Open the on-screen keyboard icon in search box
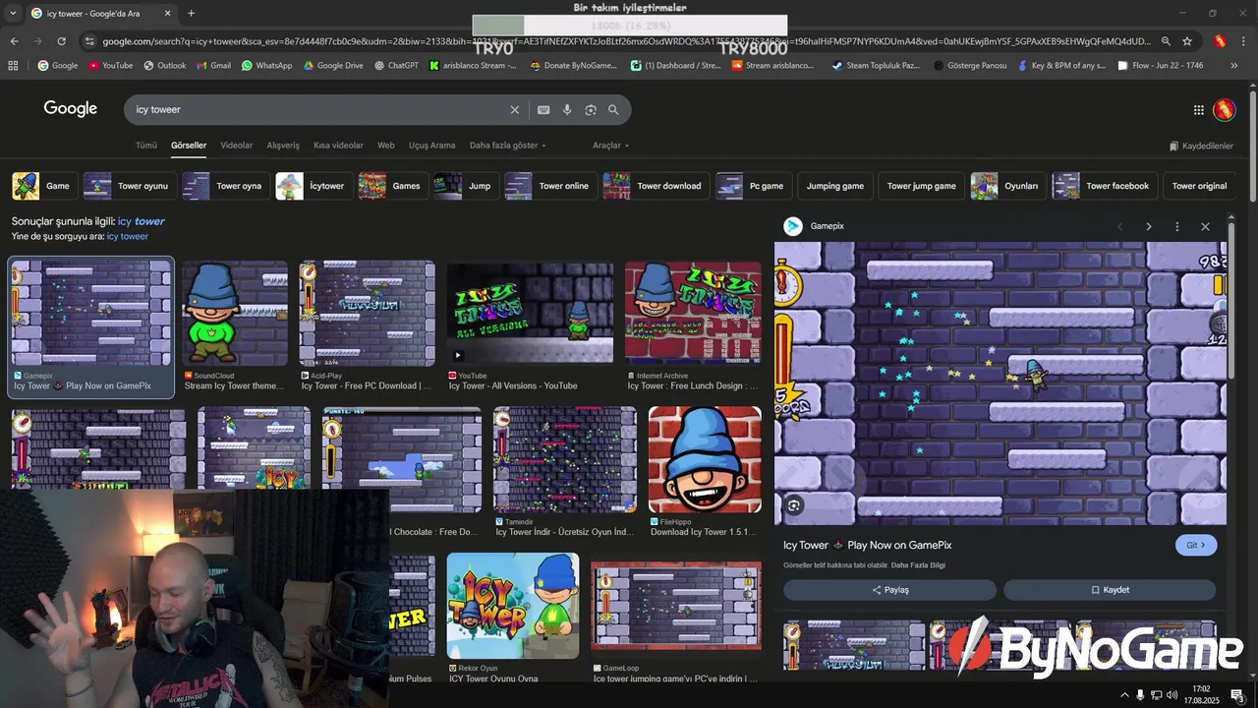 [x=543, y=110]
